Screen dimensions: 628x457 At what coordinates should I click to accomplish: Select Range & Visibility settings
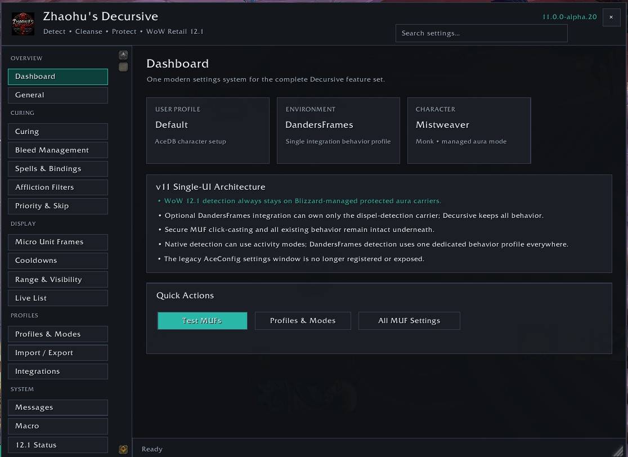pos(57,280)
